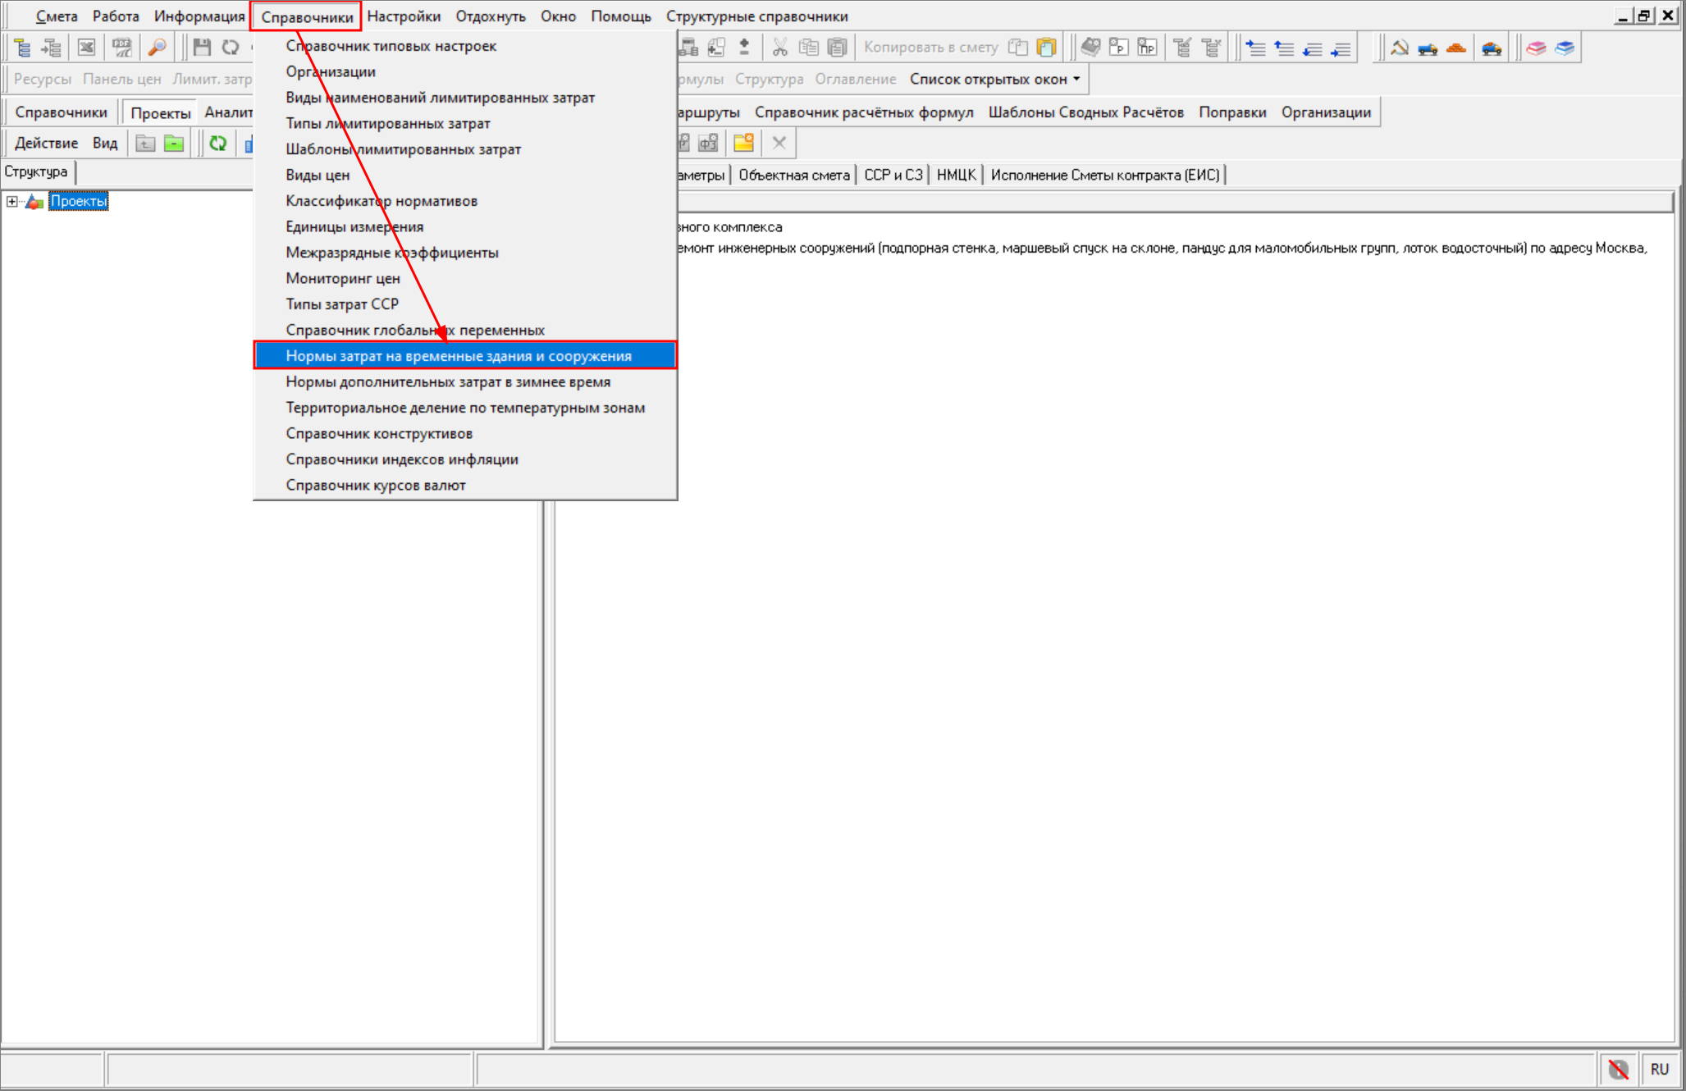
Task: Click the green collapse folder icon
Action: tap(174, 144)
